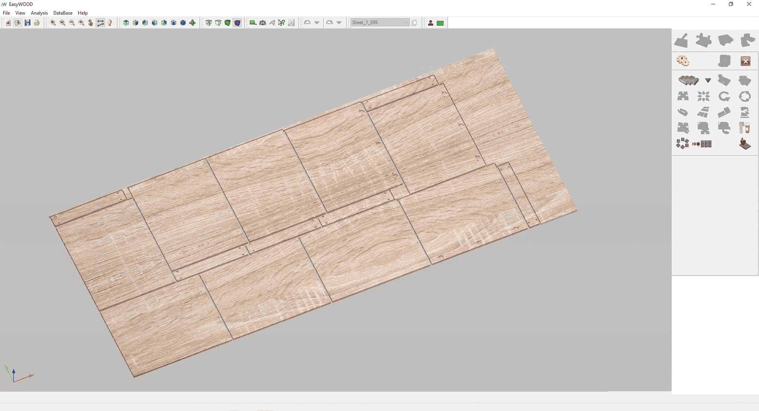Toggle the light bulb lighting icon
Image resolution: width=759 pixels, height=411 pixels.
coord(110,23)
